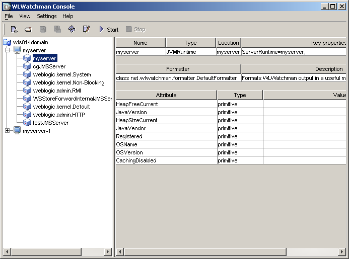Click the Open folder toolbar icon
Image resolution: width=349 pixels, height=259 pixels.
[29, 30]
